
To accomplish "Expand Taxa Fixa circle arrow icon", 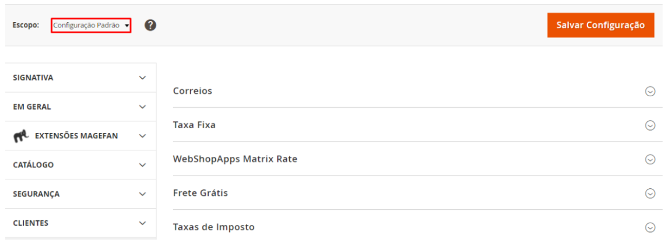I will point(650,125).
